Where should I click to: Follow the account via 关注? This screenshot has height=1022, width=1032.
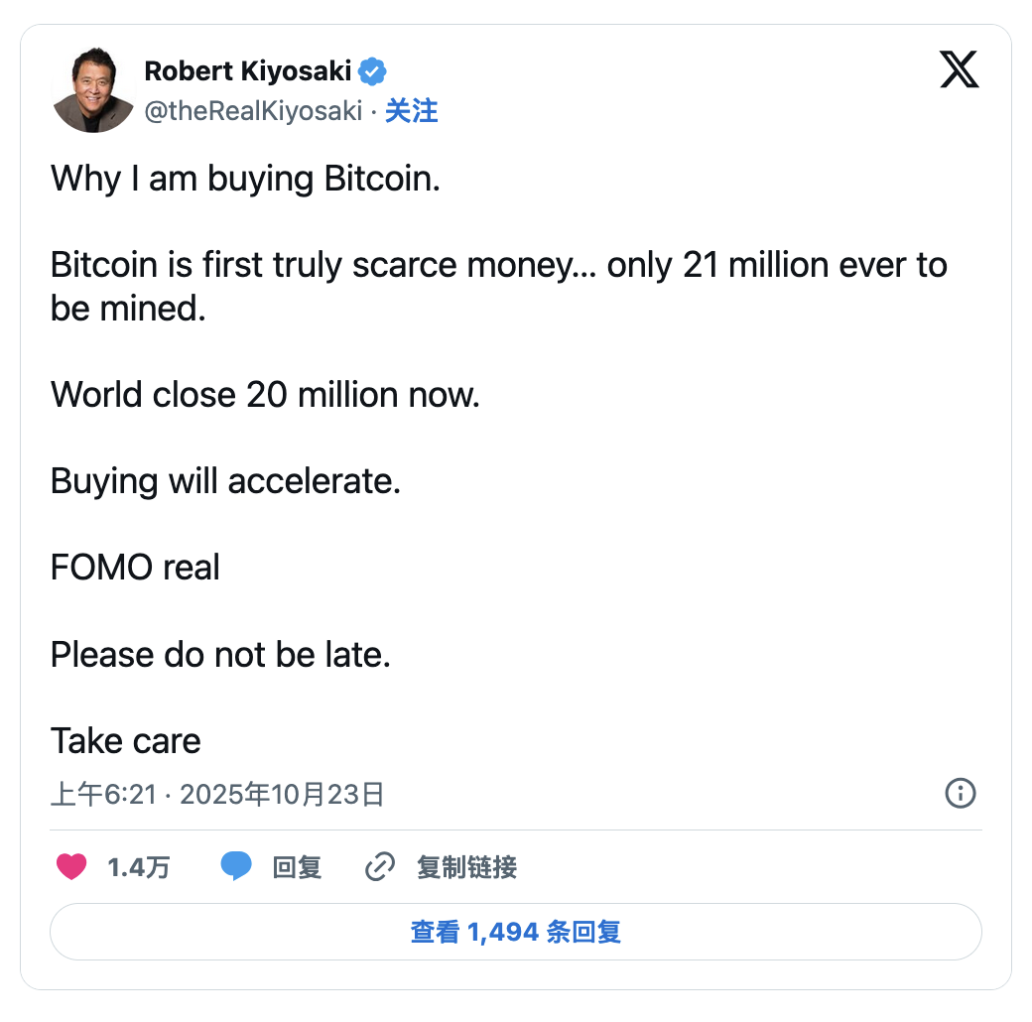coord(412,111)
